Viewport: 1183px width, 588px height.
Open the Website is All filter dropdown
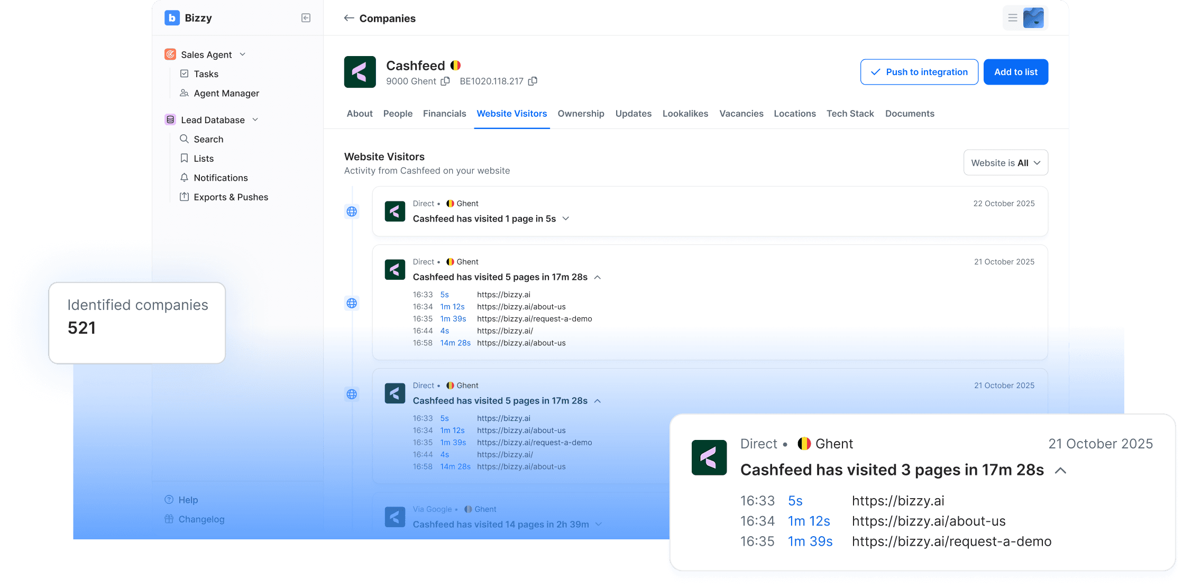[x=1005, y=163]
